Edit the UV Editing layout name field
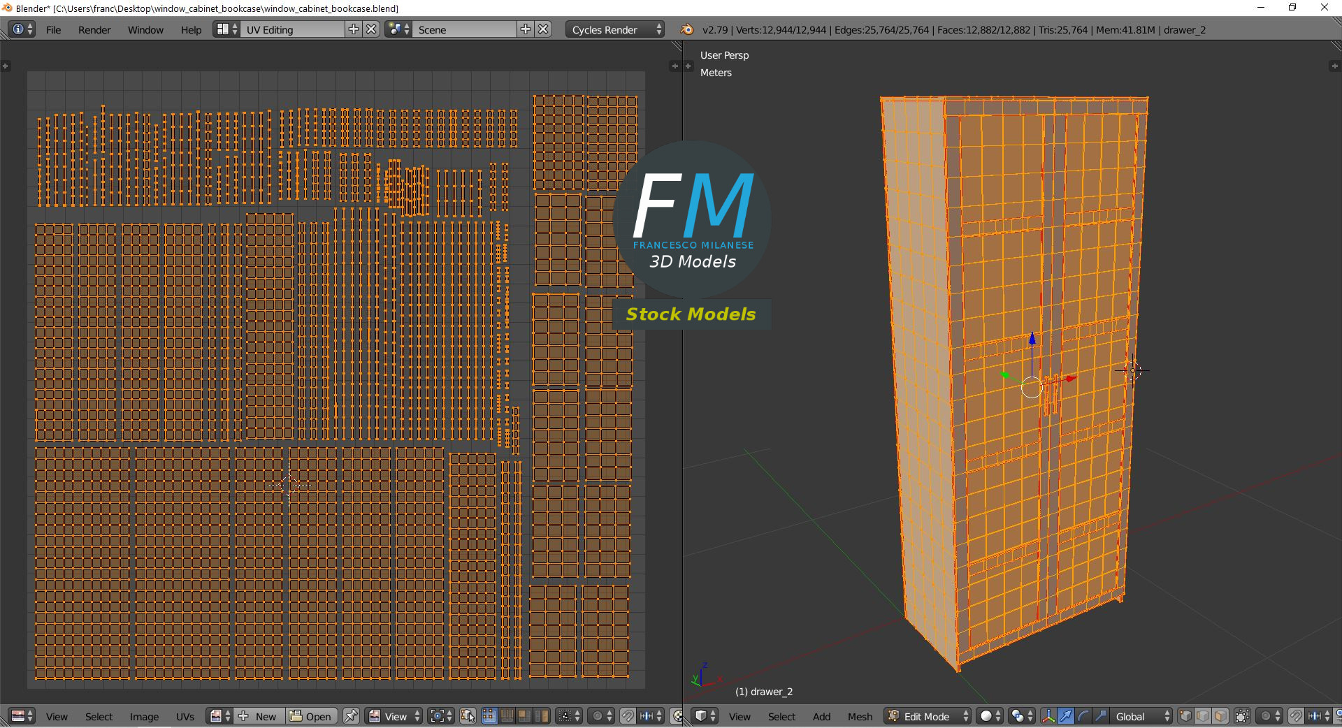This screenshot has height=728, width=1342. tap(293, 29)
